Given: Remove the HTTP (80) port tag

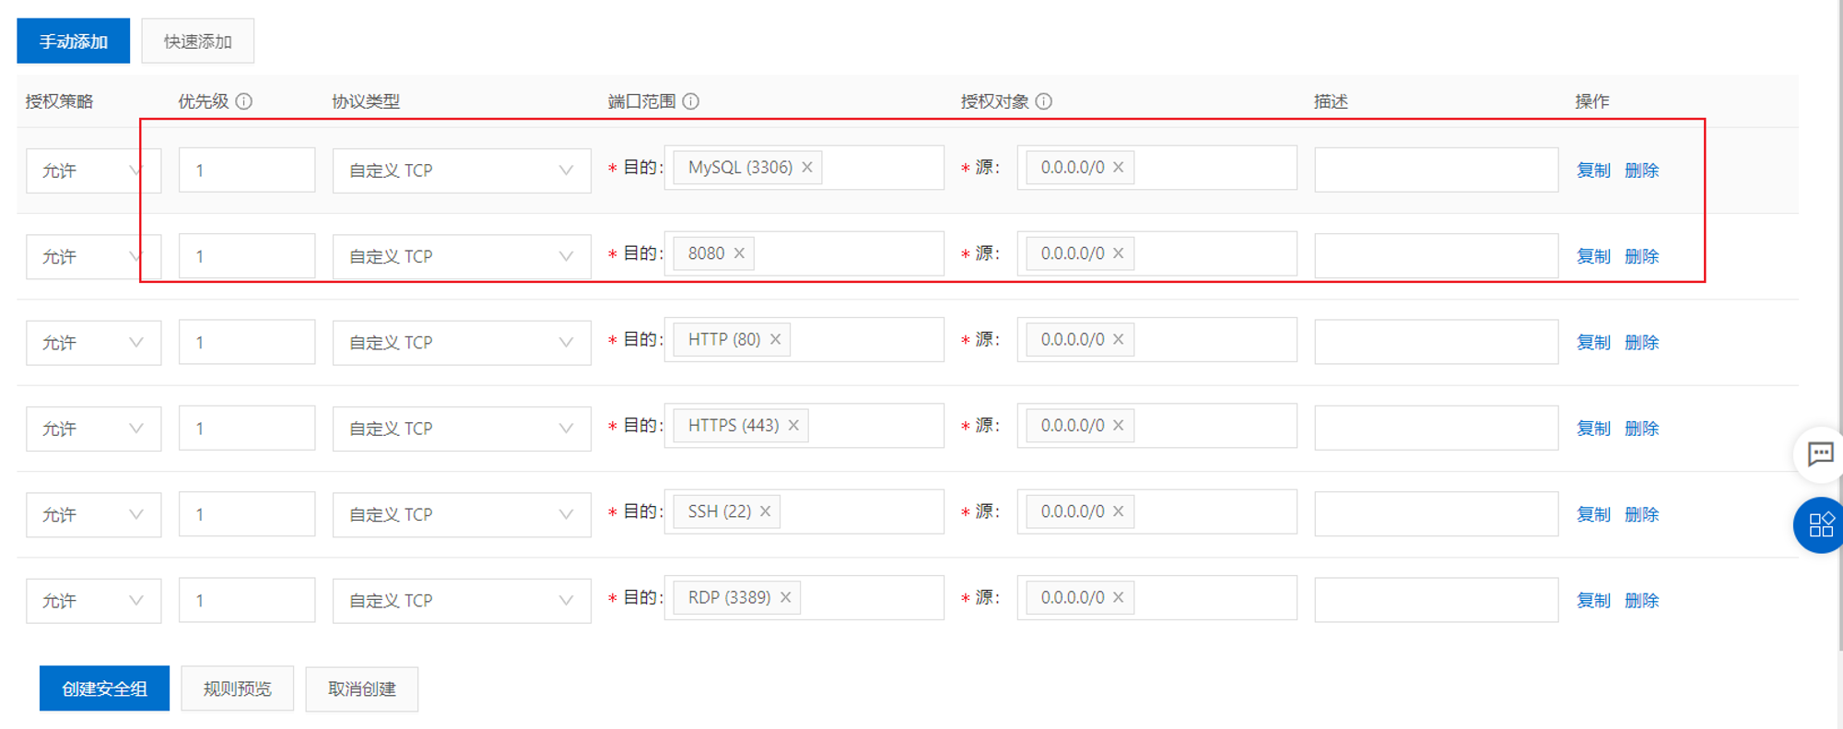Looking at the screenshot, I should point(776,339).
